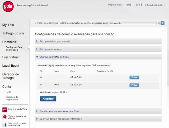Click the Sair link in header
The height and width of the screenshot is (128, 169).
coord(137,5)
